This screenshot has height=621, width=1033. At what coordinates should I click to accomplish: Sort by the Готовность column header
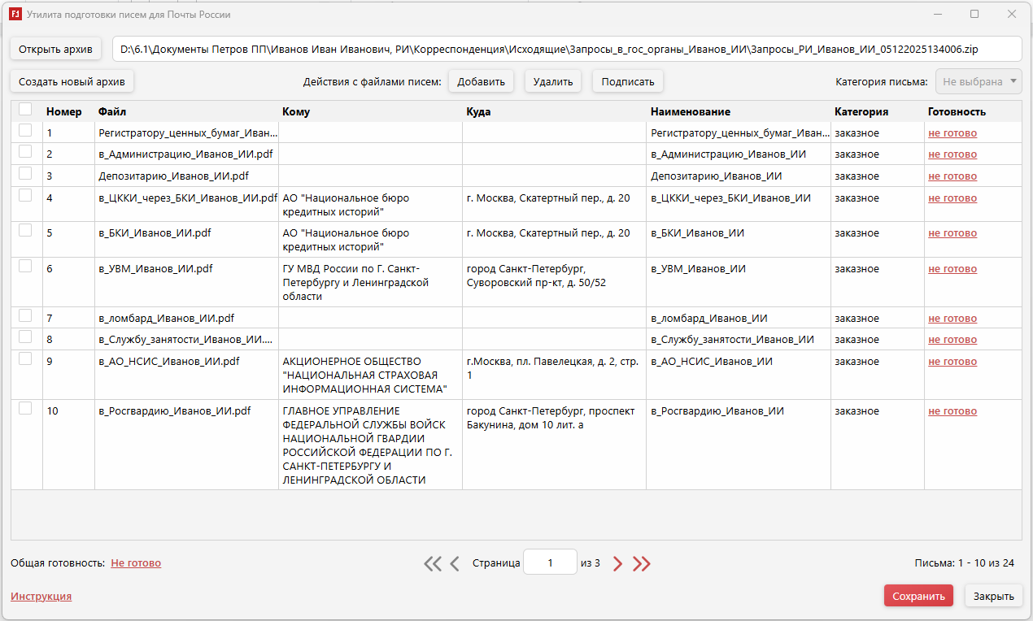pyautogui.click(x=957, y=111)
